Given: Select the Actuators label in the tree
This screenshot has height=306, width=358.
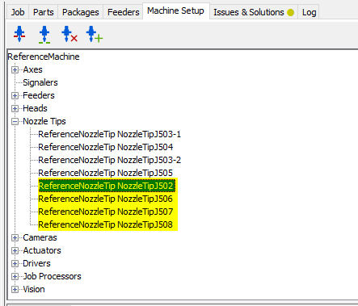Looking at the screenshot, I should click(42, 250).
